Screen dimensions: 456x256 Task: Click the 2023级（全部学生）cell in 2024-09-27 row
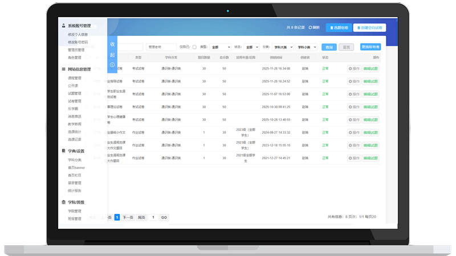[x=246, y=133]
